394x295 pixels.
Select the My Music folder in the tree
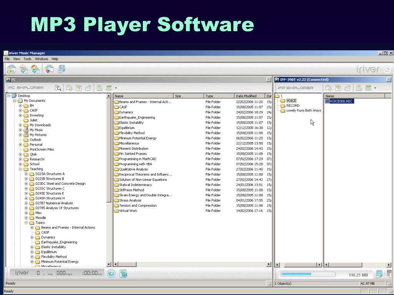click(36, 130)
